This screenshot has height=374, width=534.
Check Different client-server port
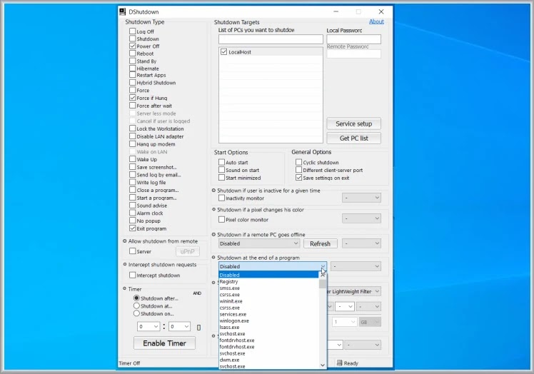tap(298, 170)
